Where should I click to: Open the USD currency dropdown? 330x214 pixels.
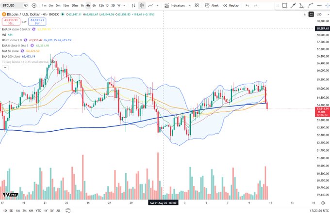coord(323,14)
